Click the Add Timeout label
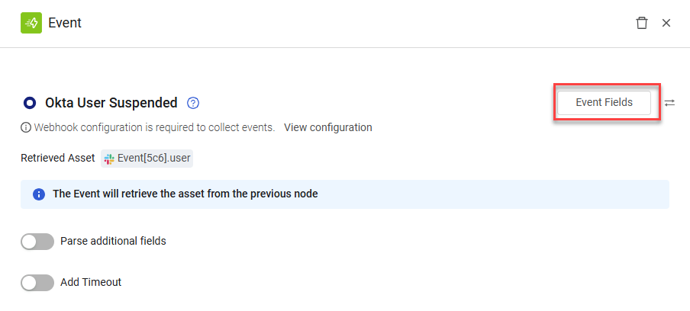 click(91, 282)
